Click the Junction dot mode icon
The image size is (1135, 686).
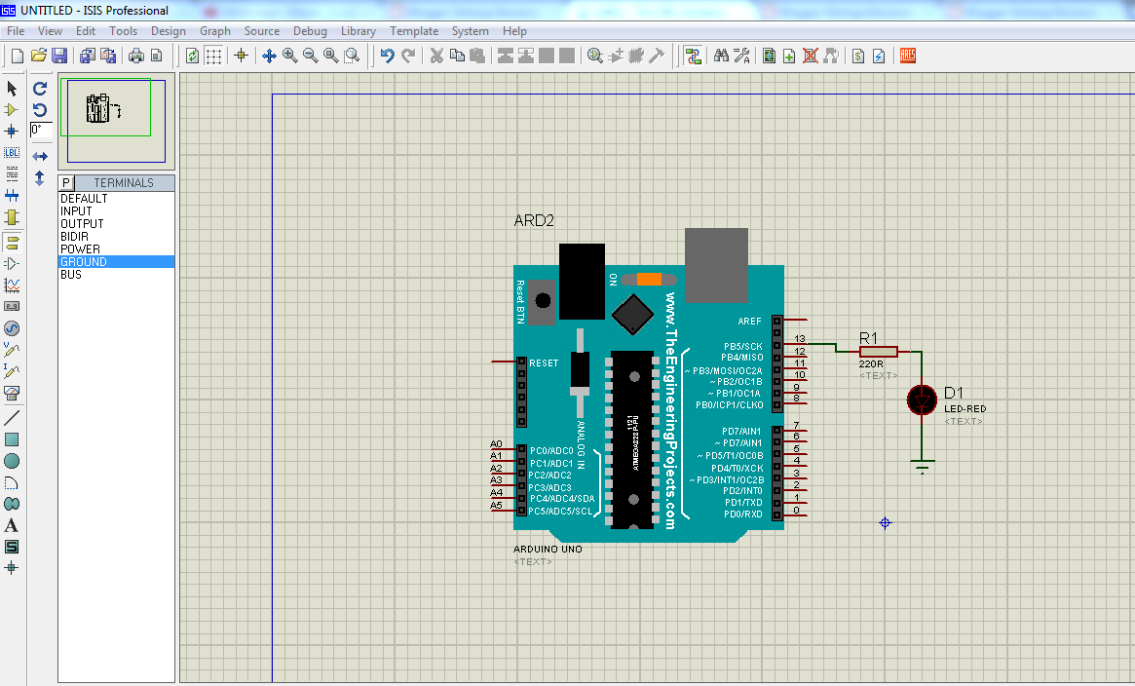12,132
